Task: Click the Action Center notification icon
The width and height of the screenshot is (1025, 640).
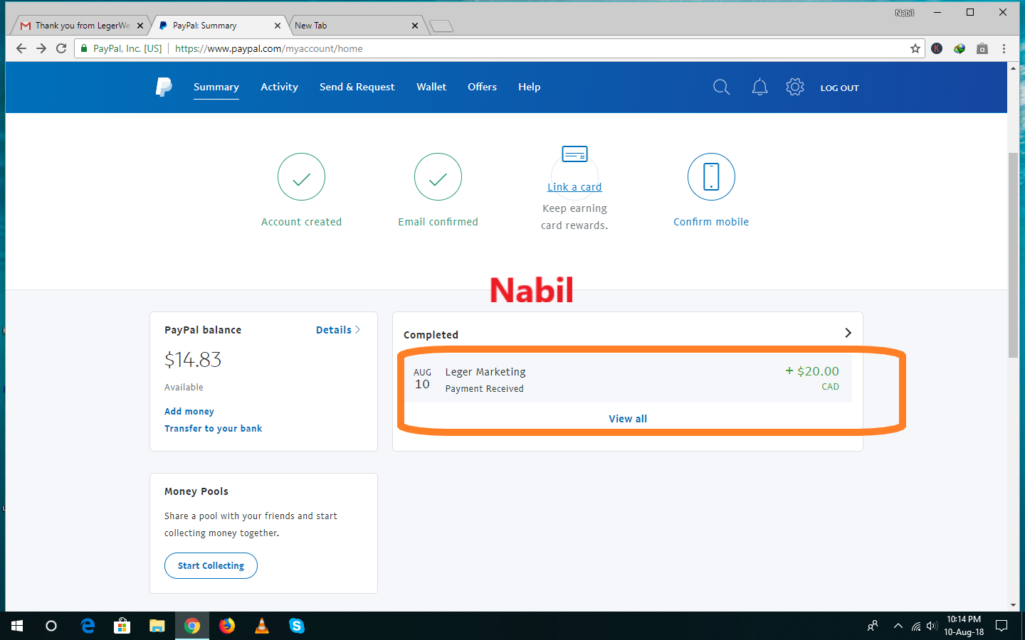Action: 1002,626
